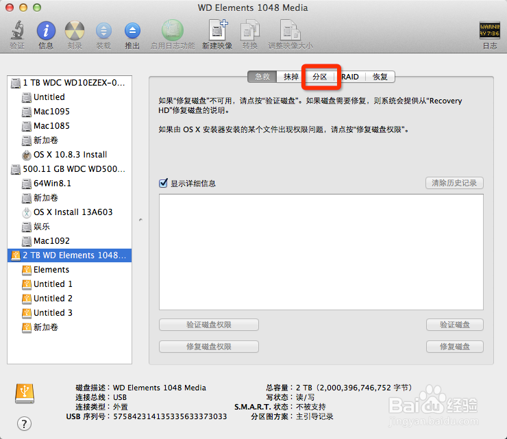Switch to the RAID tab
The width and height of the screenshot is (507, 439).
point(350,77)
